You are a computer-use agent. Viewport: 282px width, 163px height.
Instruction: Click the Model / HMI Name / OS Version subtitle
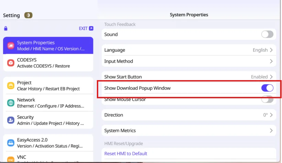click(51, 49)
